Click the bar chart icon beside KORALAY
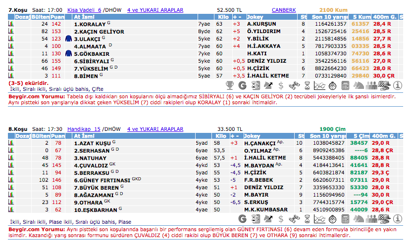414x246 pixels. pyautogui.click(x=11, y=24)
